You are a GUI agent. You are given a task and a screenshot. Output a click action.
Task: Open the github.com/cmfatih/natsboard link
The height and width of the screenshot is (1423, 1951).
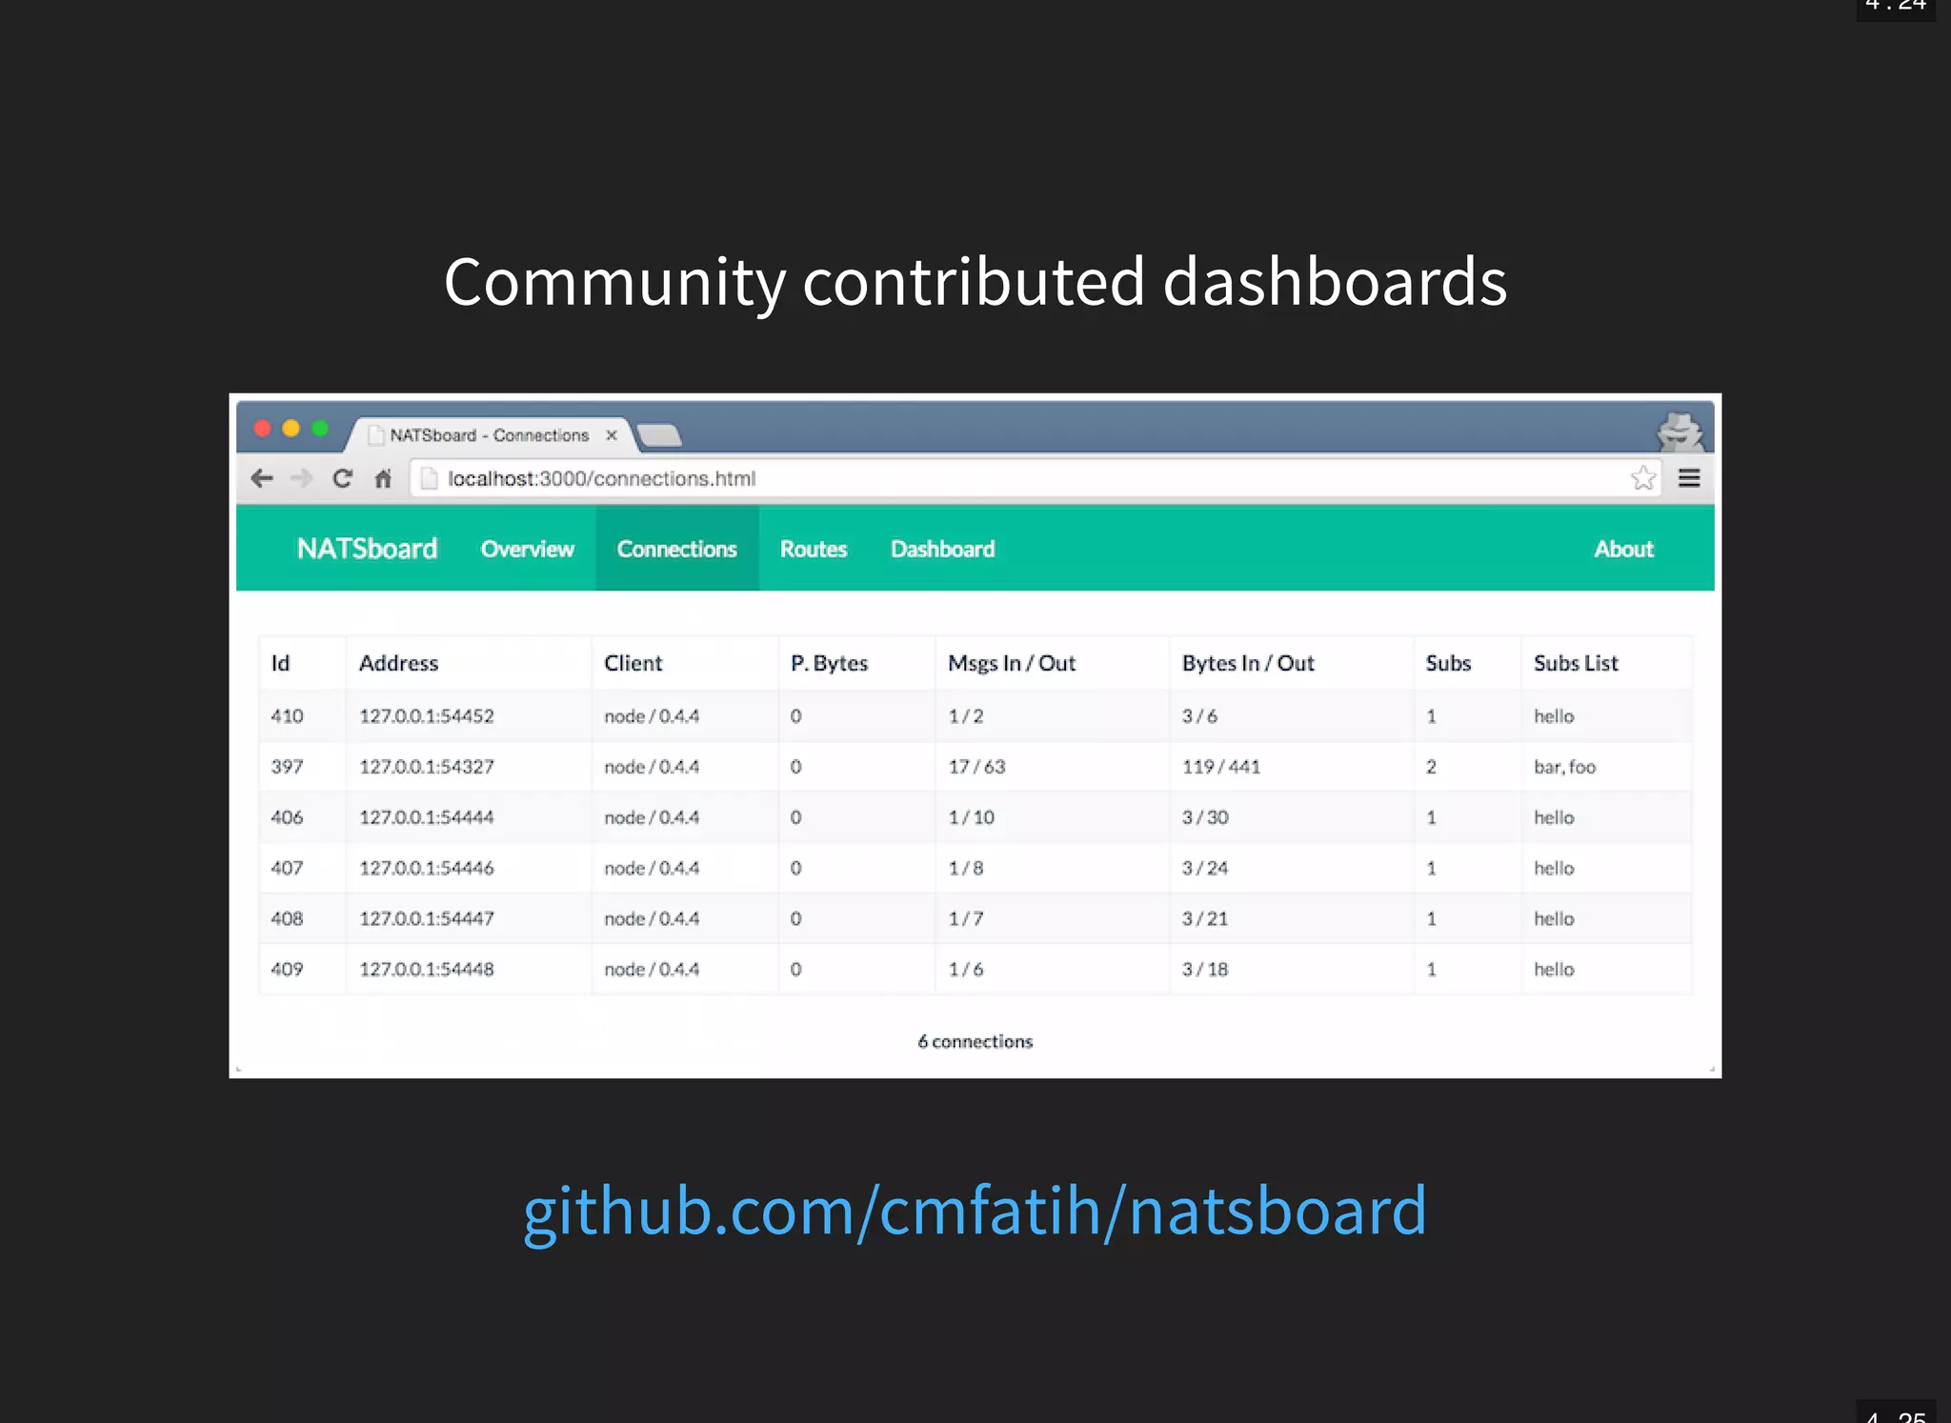(x=975, y=1210)
